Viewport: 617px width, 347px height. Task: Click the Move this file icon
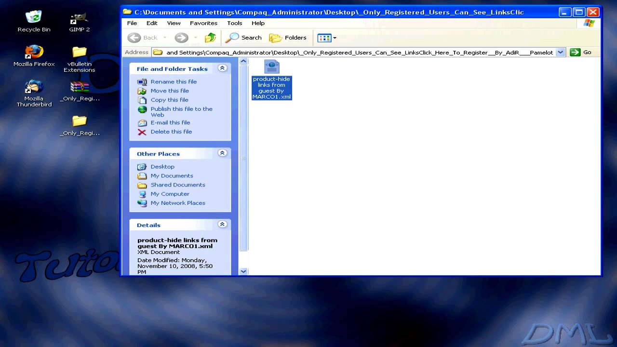pos(142,91)
